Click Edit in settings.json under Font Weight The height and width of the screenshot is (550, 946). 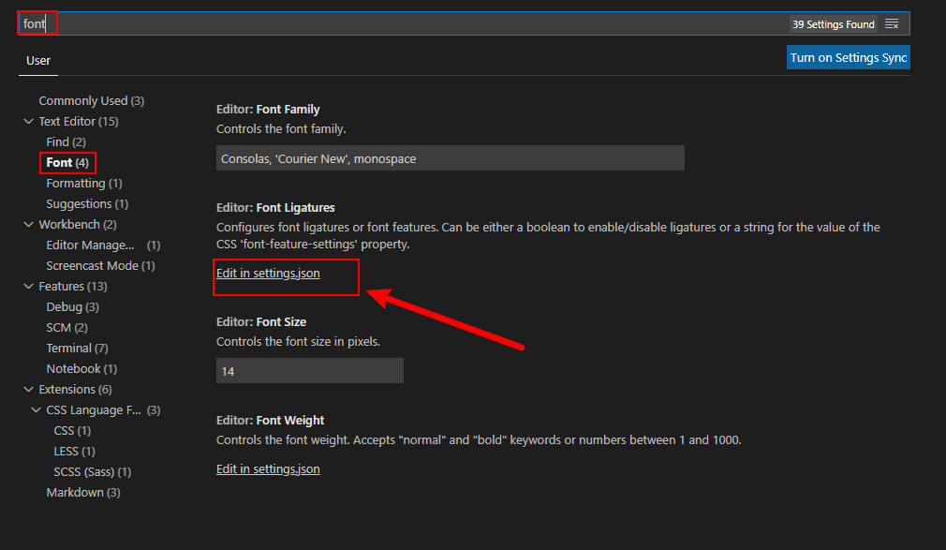point(268,469)
